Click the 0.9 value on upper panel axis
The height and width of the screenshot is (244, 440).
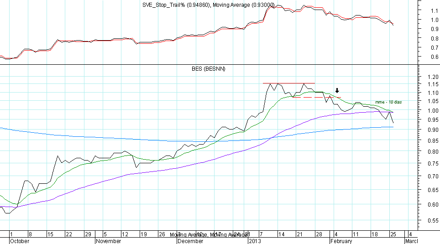click(435, 29)
